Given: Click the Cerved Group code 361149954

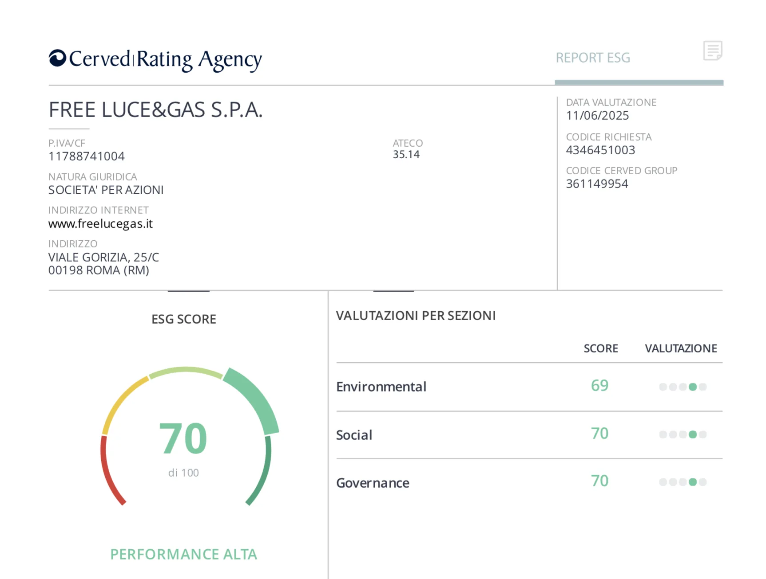Looking at the screenshot, I should tap(597, 184).
